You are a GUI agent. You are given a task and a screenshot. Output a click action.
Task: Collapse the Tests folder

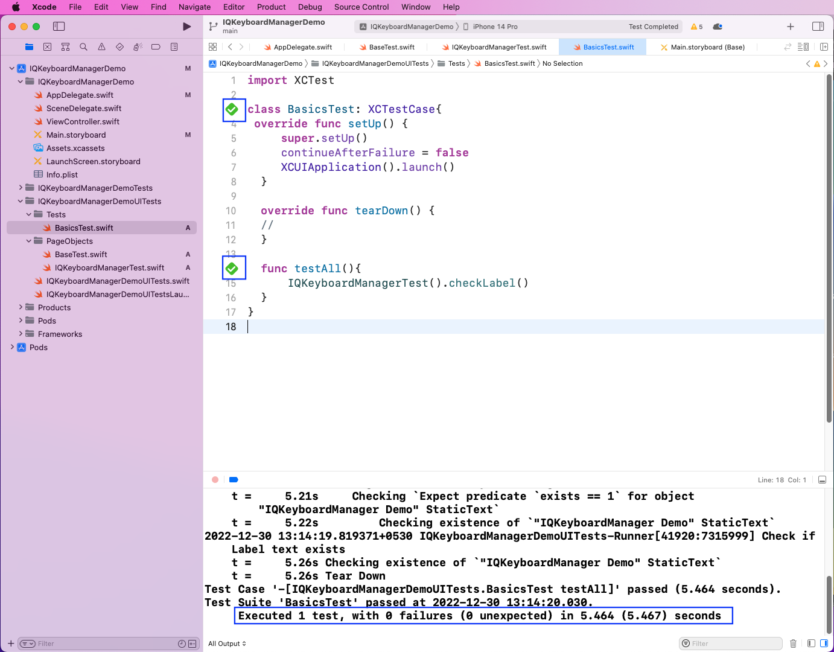[29, 214]
